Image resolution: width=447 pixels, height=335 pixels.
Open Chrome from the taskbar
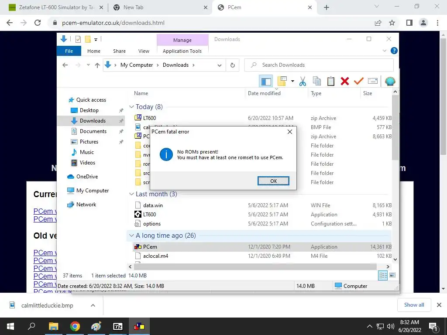pyautogui.click(x=75, y=326)
